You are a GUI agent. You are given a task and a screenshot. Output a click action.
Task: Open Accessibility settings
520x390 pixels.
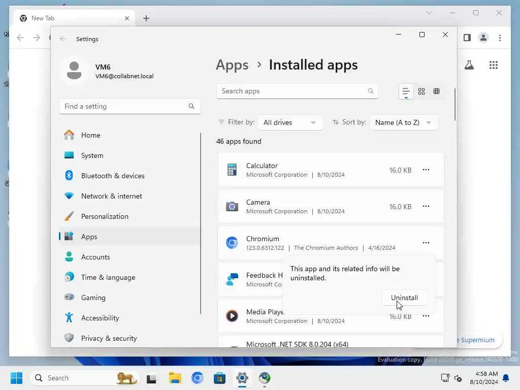click(x=129, y=318)
